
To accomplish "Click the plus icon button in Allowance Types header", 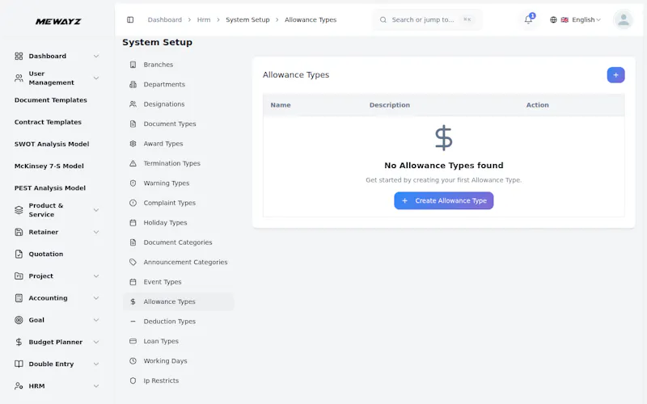I will pos(615,75).
